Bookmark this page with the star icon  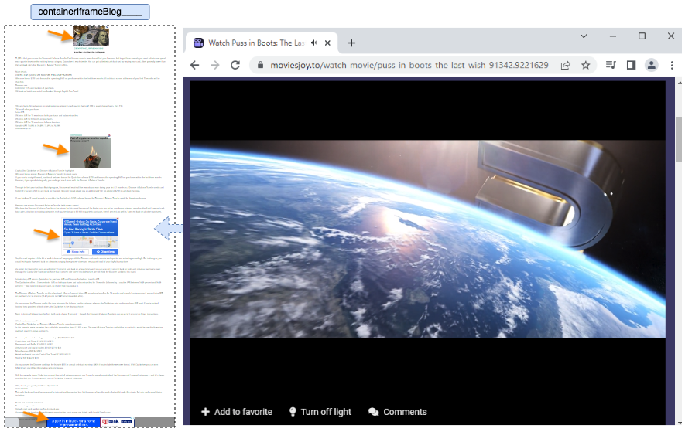point(586,66)
